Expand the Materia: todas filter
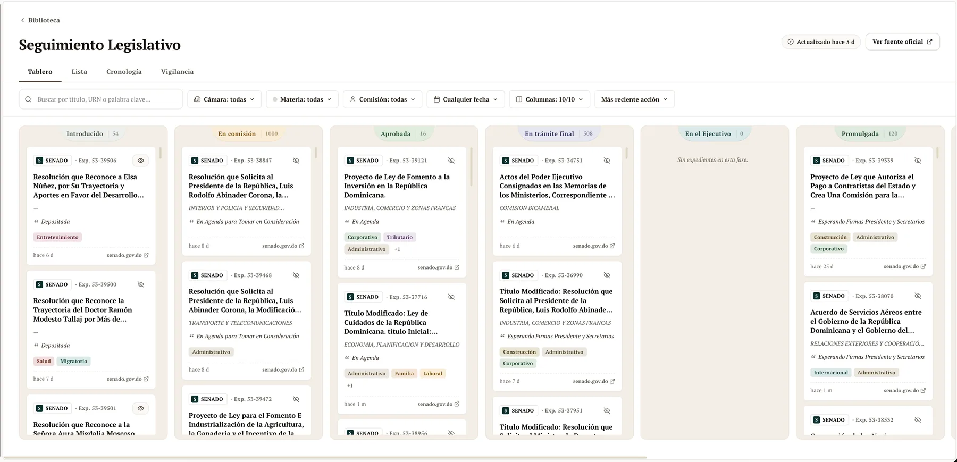The image size is (957, 462). pos(302,99)
